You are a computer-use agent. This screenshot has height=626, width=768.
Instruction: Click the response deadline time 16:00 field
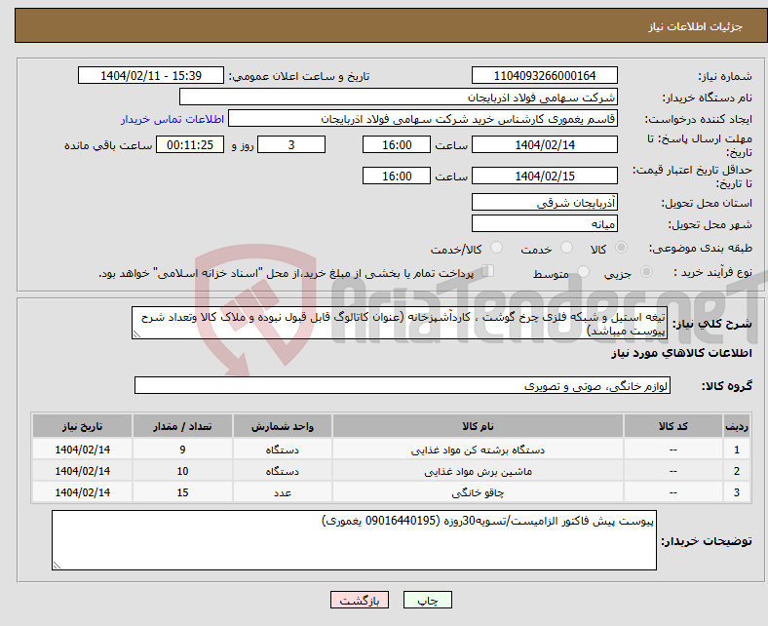[x=397, y=144]
